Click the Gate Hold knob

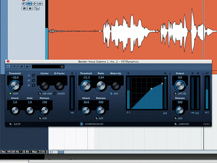(30, 111)
